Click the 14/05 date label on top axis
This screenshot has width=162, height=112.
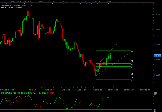75,1
